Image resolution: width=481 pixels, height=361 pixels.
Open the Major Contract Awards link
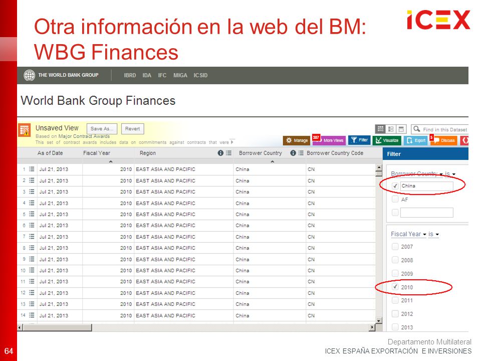tap(84, 136)
